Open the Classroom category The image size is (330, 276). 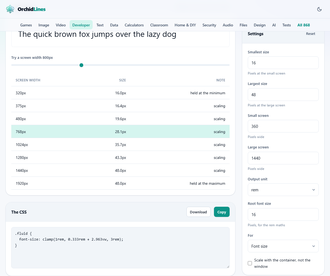click(159, 25)
